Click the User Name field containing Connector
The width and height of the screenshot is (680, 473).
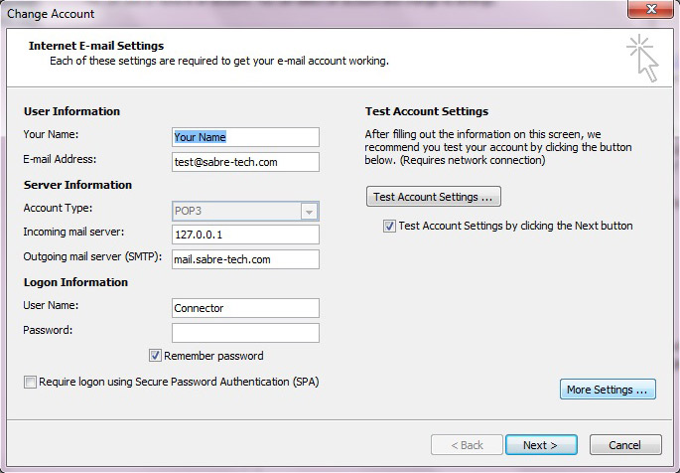[x=245, y=308]
